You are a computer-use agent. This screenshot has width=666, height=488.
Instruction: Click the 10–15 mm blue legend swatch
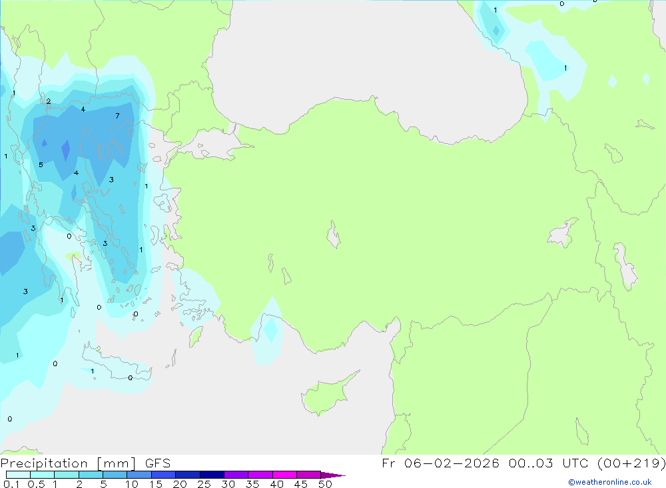[139, 475]
